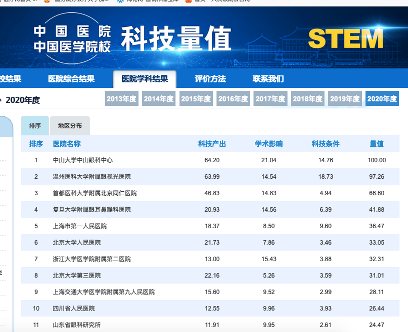The height and width of the screenshot is (332, 408).
Task: Click the 四川省人民医院 row
Action: 210,309
